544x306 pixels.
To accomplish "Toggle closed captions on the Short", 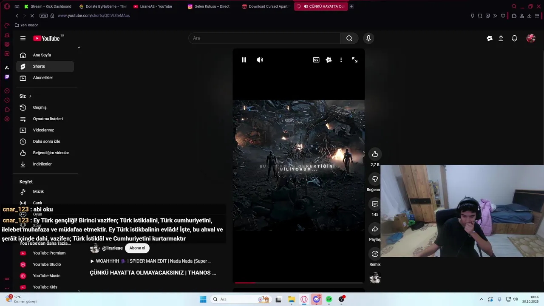I will point(316,60).
